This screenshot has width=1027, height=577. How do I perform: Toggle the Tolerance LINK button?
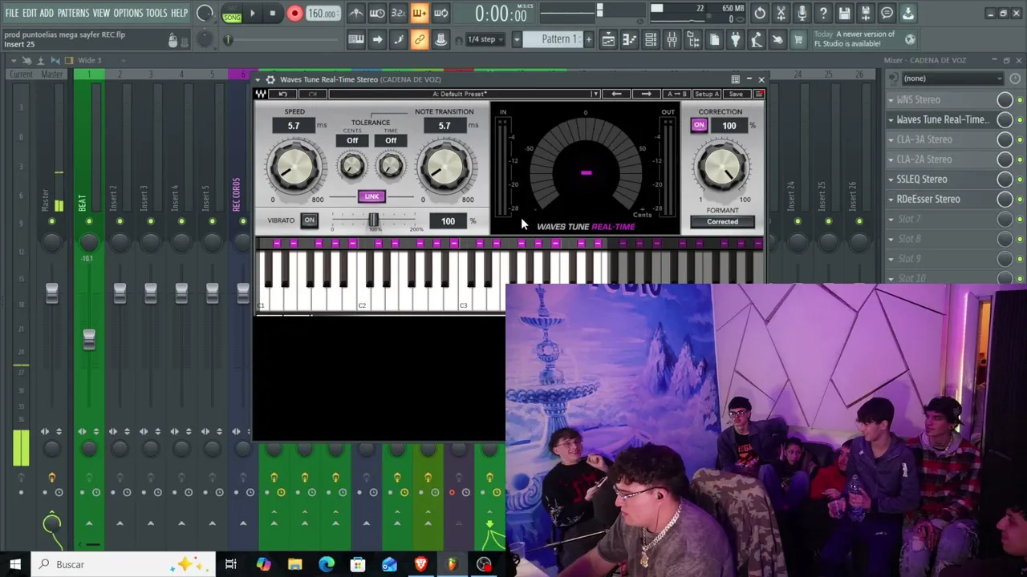point(371,196)
